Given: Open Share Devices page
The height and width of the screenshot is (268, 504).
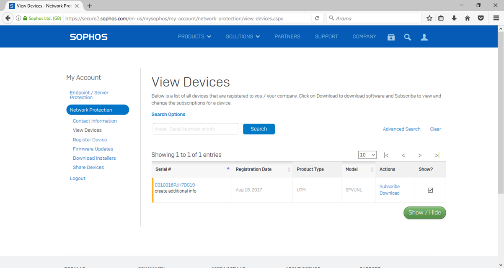Looking at the screenshot, I should (x=88, y=167).
